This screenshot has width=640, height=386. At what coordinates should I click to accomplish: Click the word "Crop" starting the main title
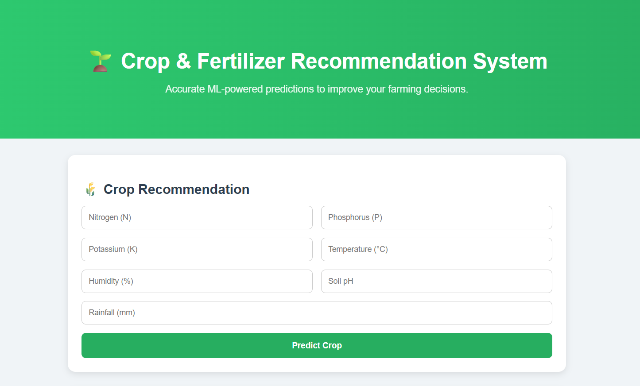145,61
